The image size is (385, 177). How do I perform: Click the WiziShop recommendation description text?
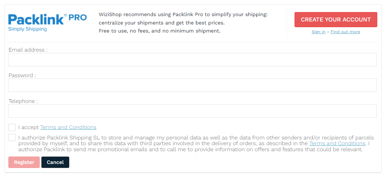183,23
